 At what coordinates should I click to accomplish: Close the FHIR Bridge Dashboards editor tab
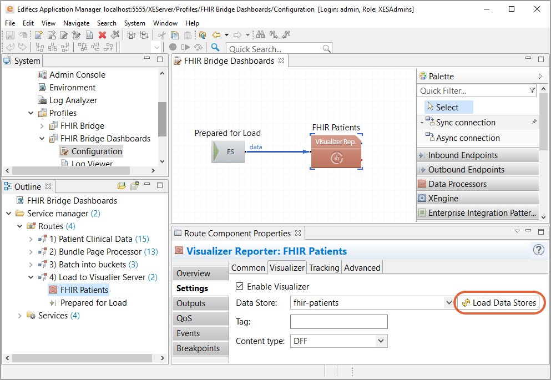point(281,60)
